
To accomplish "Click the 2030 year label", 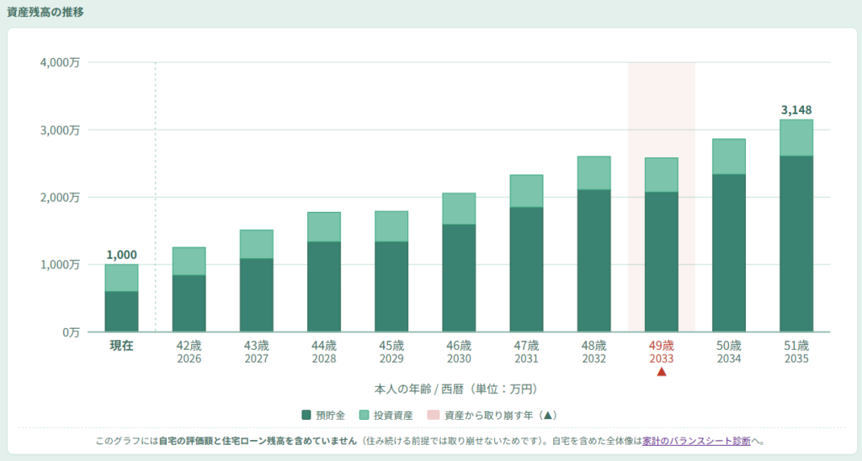I will [459, 359].
